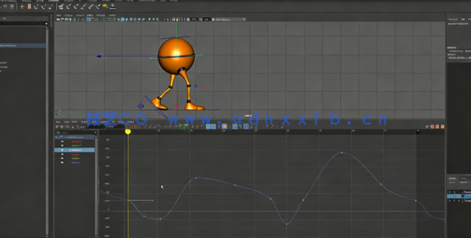
Task: Click the orange-highlighted icon in the Graph Editor toolbar
Action: coord(224,126)
